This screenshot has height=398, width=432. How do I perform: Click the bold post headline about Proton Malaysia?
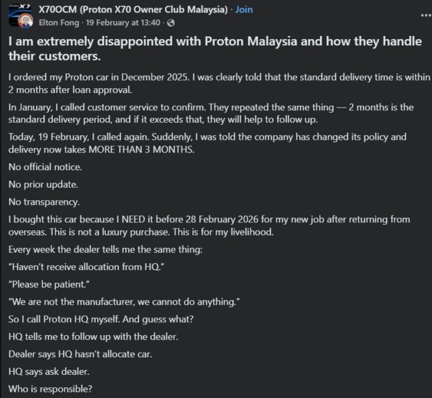[x=211, y=47]
